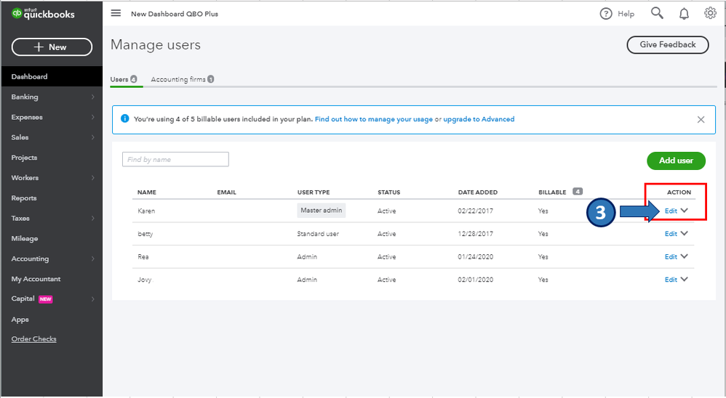This screenshot has height=398, width=726.
Task: Expand the action dropdown arrow for Karen
Action: coord(685,211)
